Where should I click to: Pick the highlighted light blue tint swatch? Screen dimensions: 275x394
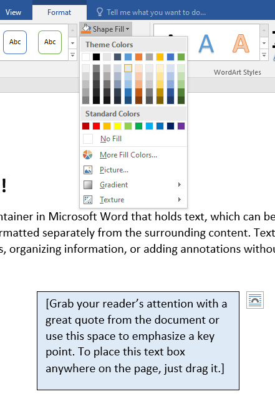pyautogui.click(x=128, y=68)
